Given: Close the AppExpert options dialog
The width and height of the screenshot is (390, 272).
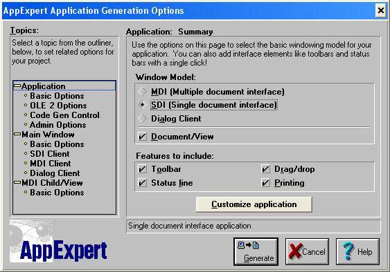Looking at the screenshot, I should 380,10.
